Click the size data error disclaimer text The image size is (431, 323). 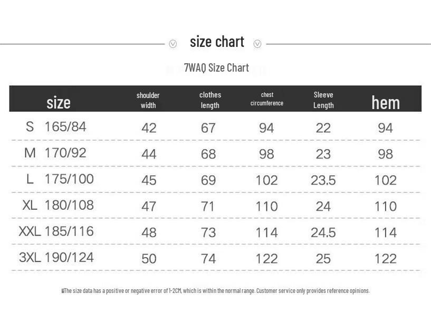[216, 290]
